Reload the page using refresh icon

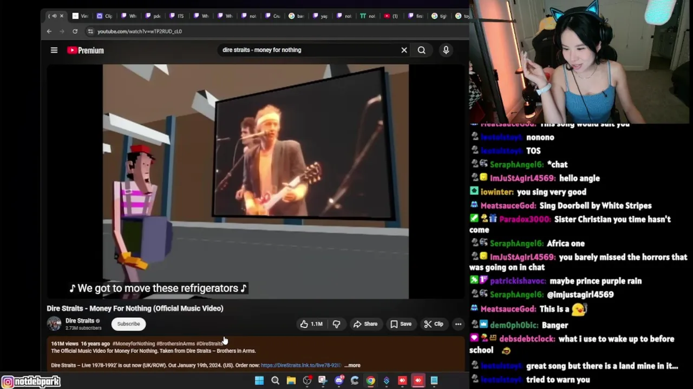(75, 31)
